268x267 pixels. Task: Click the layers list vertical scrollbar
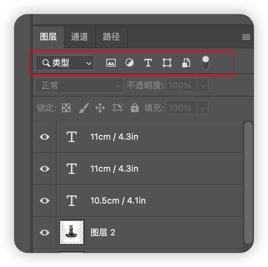tap(249, 183)
